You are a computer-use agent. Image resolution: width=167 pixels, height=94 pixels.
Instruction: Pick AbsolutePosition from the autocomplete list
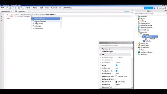click(x=46, y=19)
